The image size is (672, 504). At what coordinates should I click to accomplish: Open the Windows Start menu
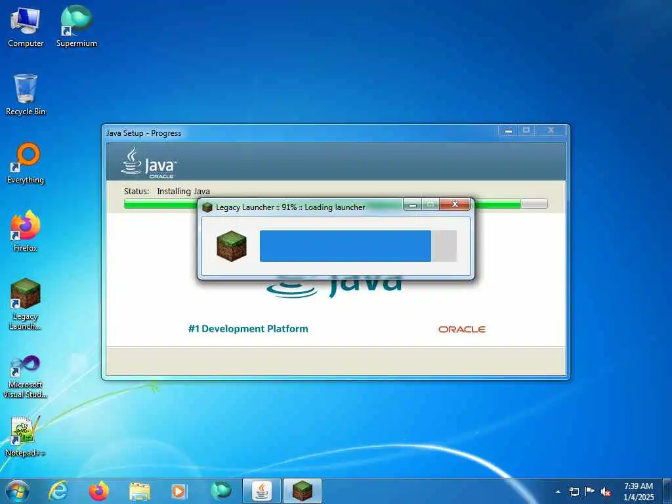pos(18,491)
